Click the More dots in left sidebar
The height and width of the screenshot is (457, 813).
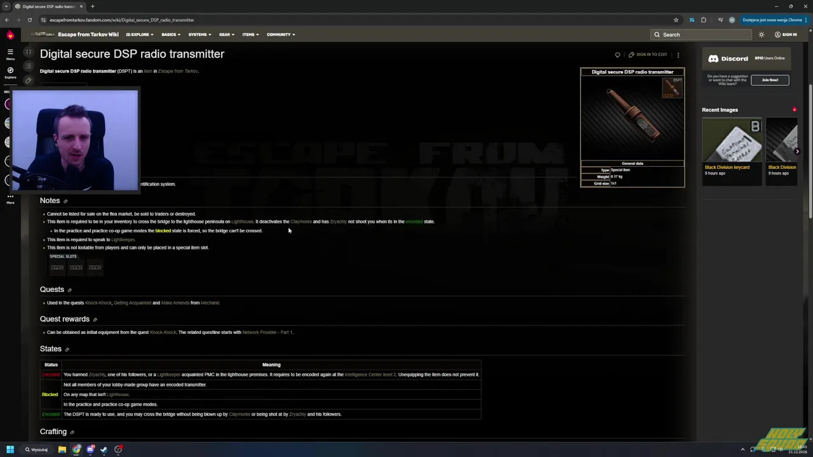10,198
